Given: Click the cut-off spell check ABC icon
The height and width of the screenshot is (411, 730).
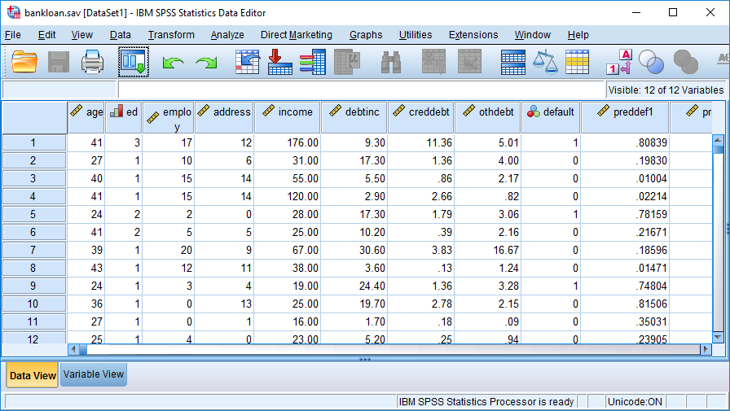Looking at the screenshot, I should click(x=723, y=59).
